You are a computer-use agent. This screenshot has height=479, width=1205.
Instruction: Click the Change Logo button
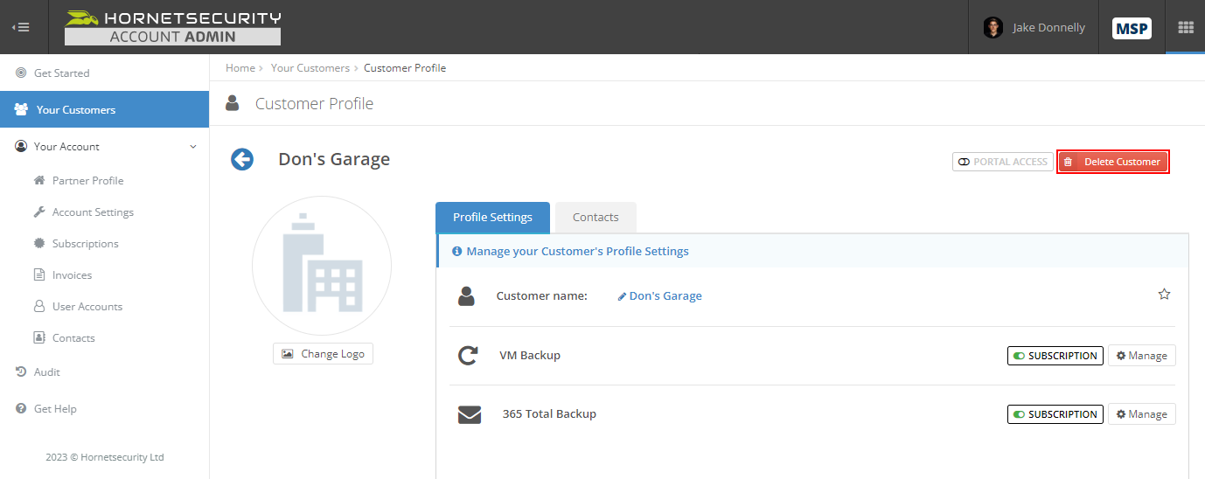pyautogui.click(x=323, y=354)
